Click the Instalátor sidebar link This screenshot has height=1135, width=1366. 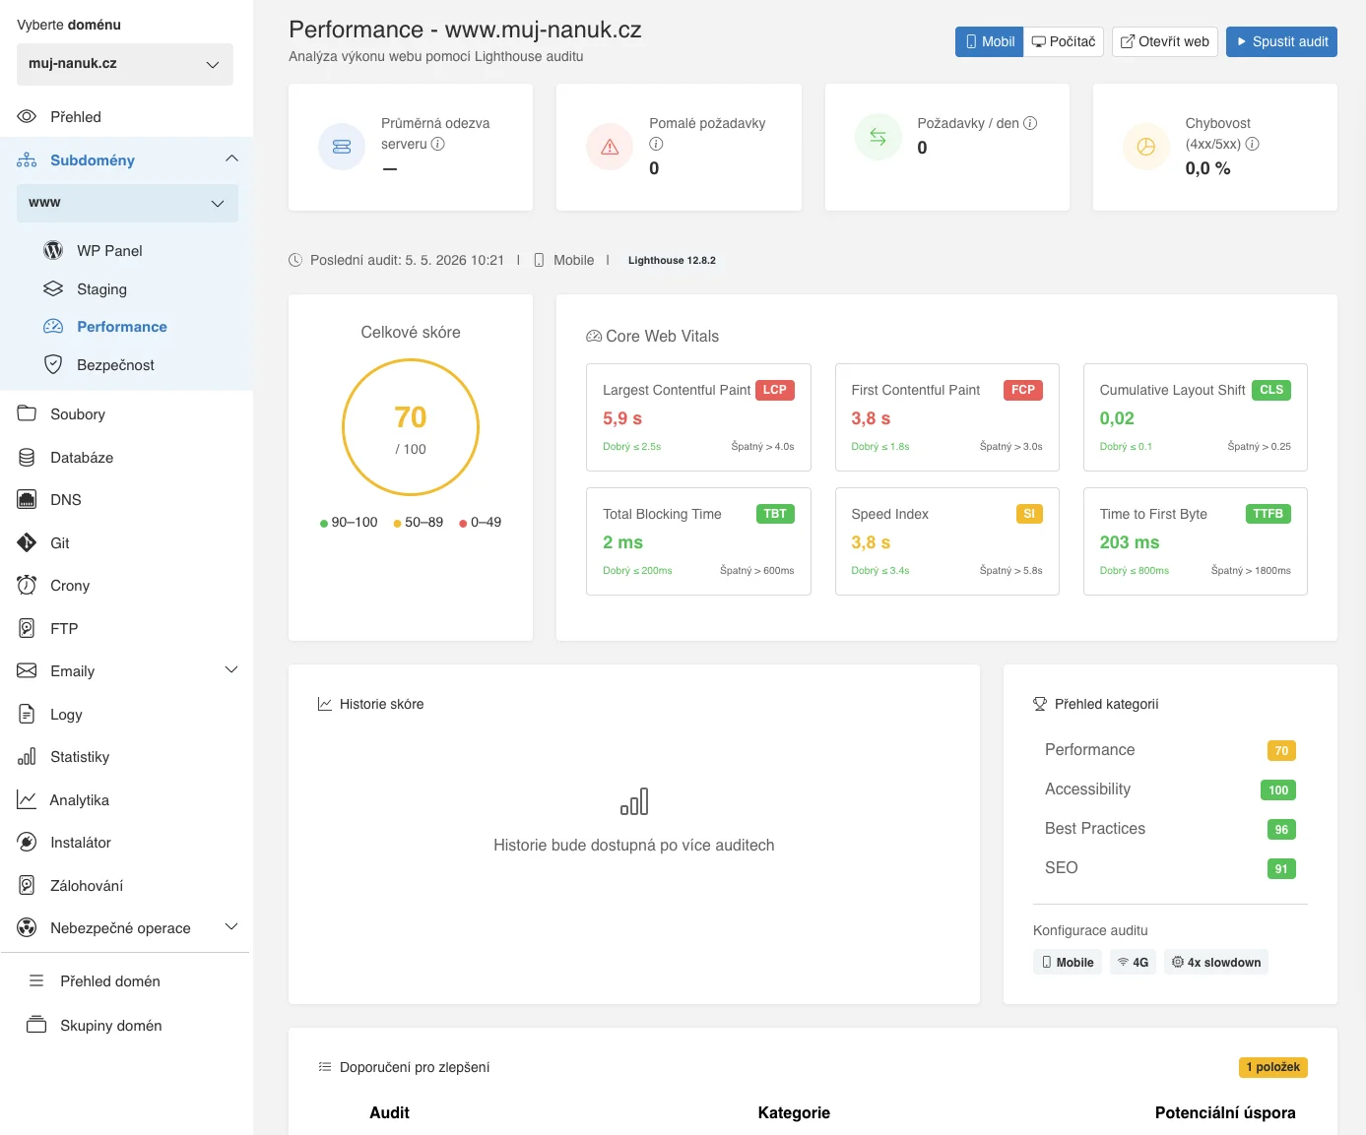point(81,843)
